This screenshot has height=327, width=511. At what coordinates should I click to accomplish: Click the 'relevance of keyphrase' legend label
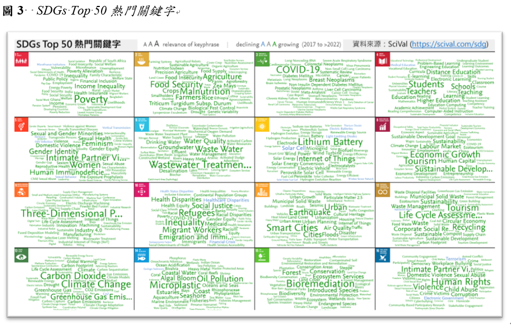click(191, 44)
